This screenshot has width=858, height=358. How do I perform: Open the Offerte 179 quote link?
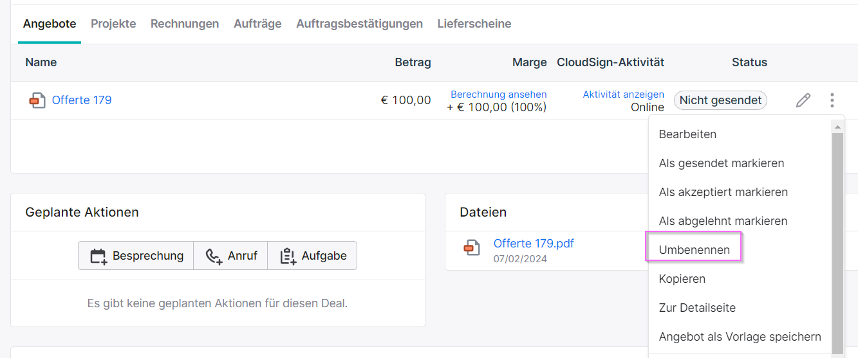pyautogui.click(x=82, y=100)
